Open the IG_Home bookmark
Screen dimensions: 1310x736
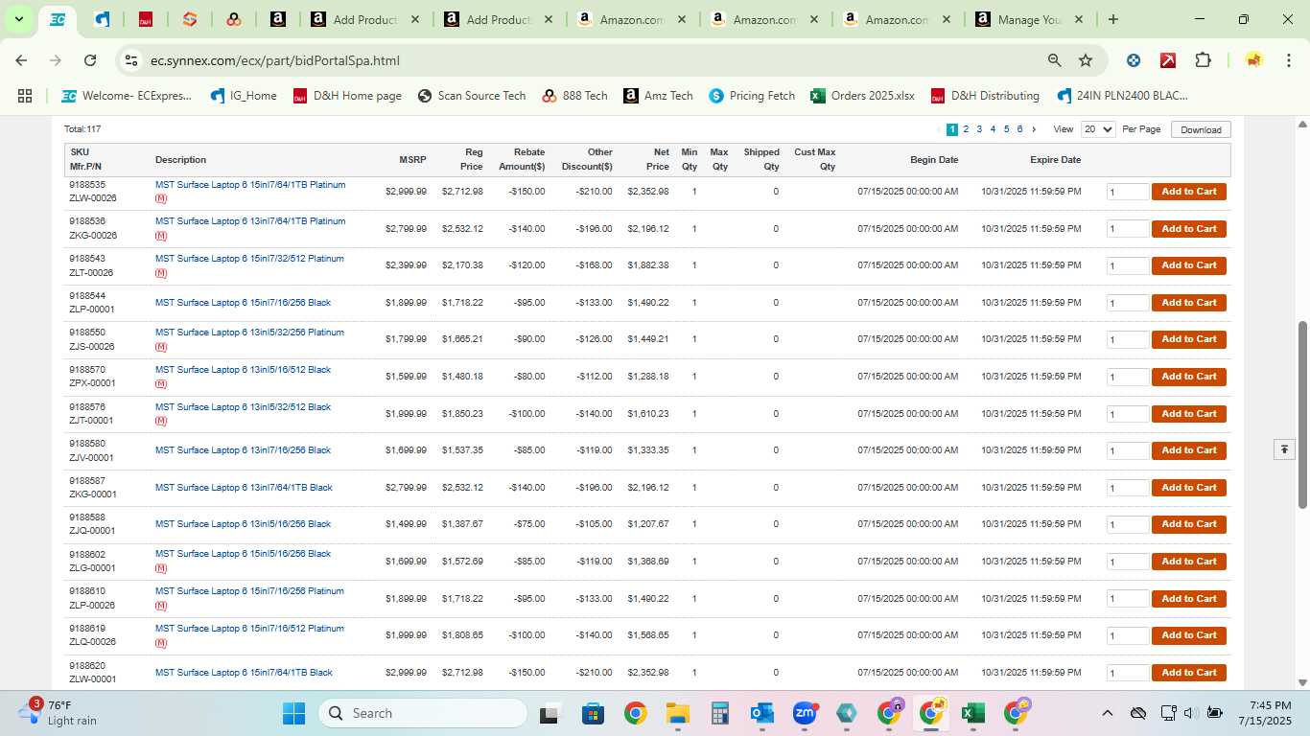coord(244,96)
